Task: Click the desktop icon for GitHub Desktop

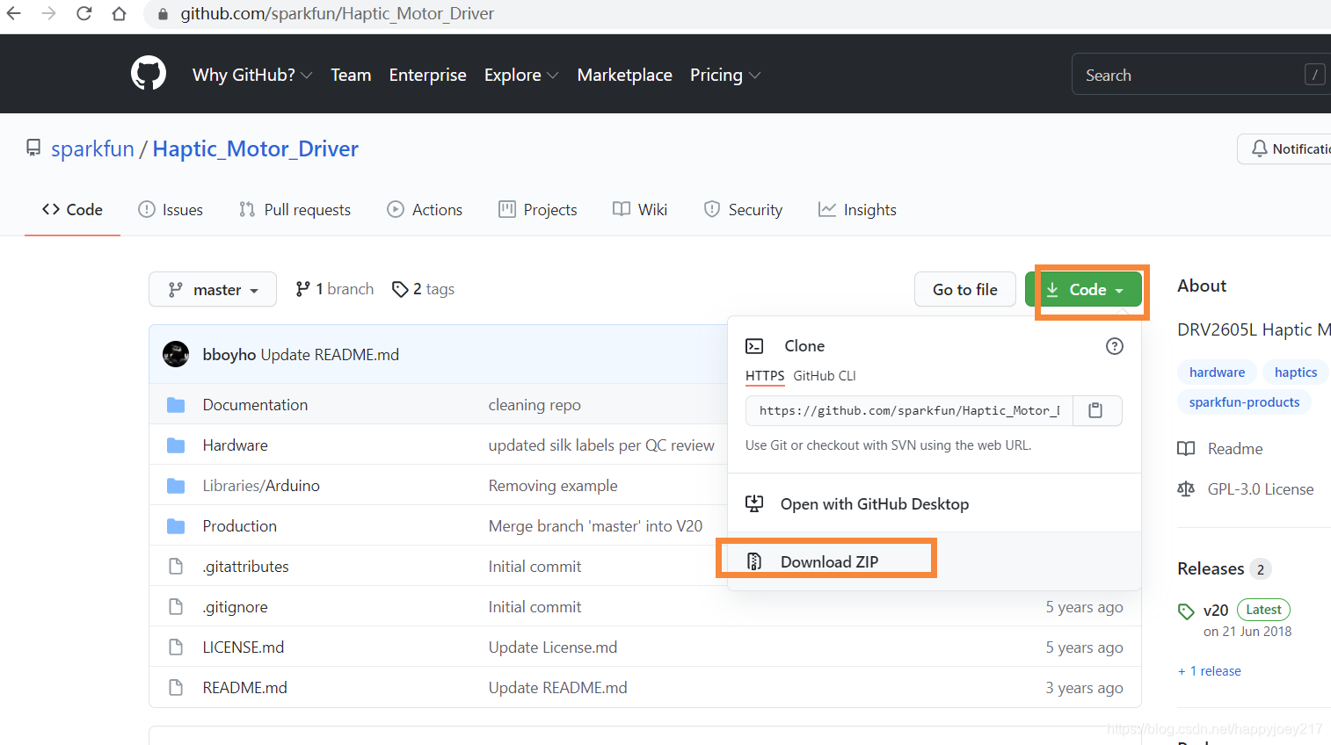Action: tap(754, 503)
